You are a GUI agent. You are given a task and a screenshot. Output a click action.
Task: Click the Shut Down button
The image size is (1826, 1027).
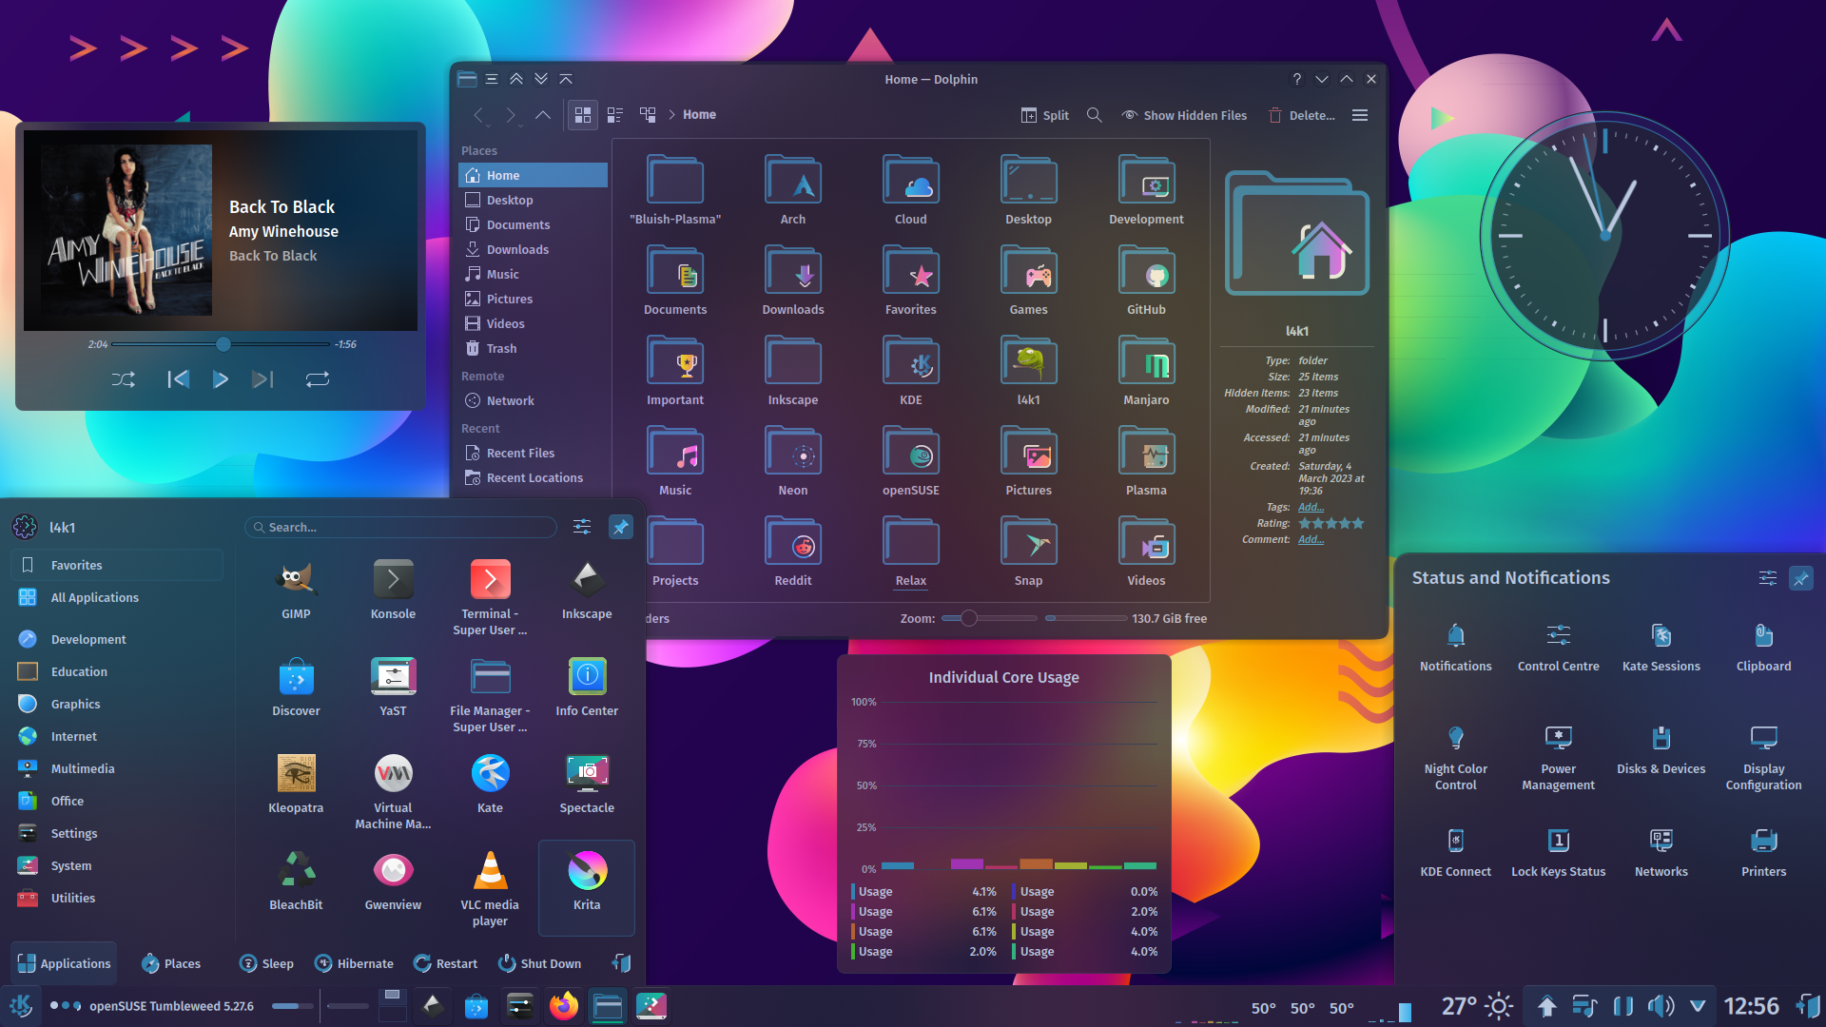point(539,963)
